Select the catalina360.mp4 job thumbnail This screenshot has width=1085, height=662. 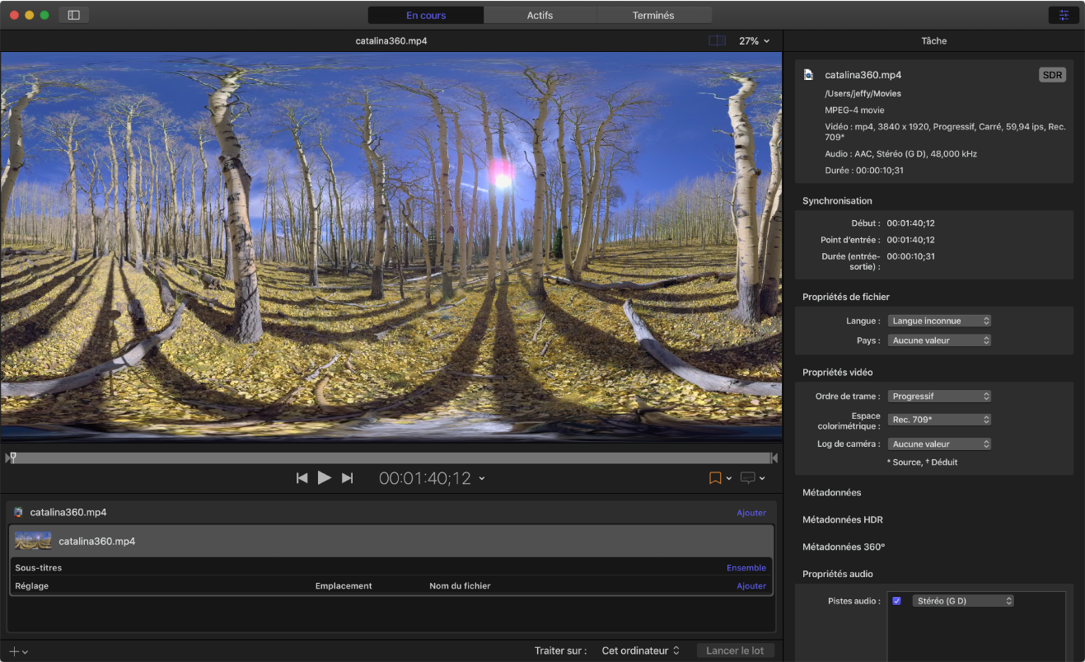[x=33, y=541]
